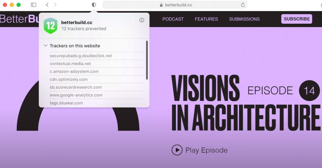Click the betterbuild.cc address bar

[x=175, y=5]
